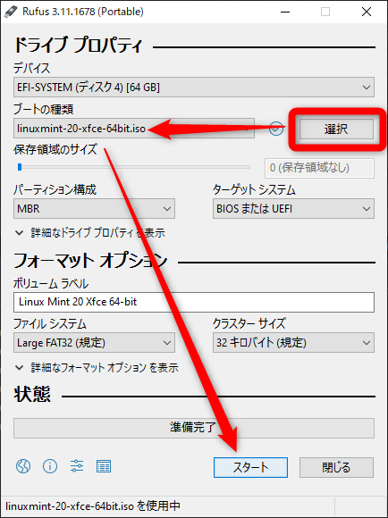Open the ターゲット システム dropdown
This screenshot has width=388, height=518.
click(x=293, y=209)
